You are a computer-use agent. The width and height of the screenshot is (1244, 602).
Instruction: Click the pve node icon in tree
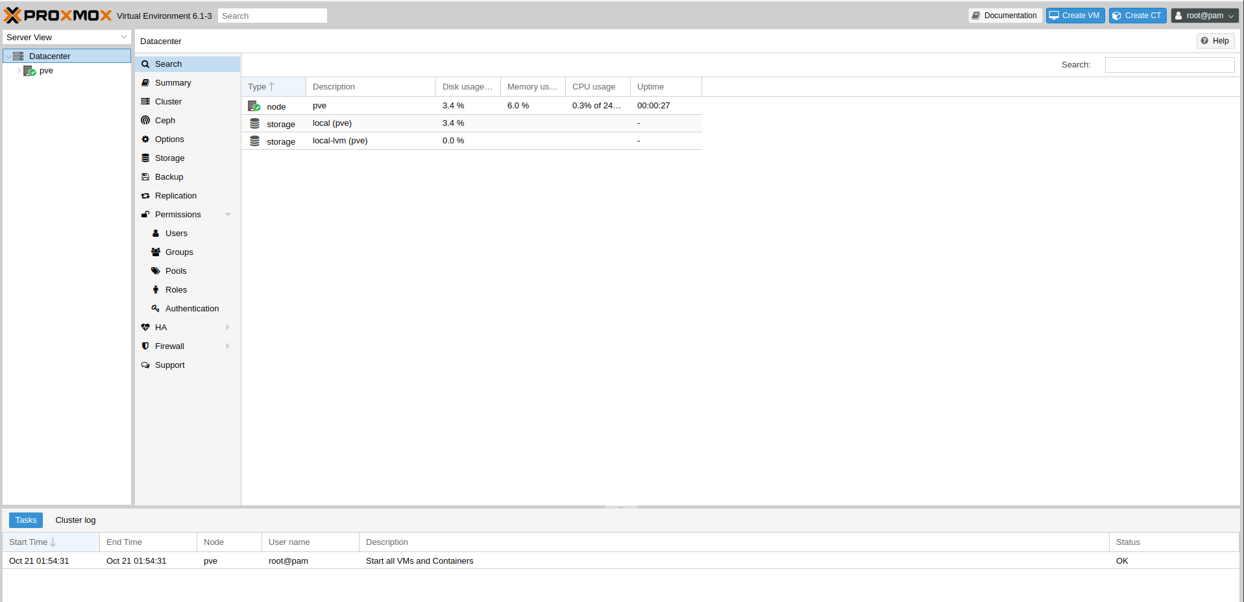point(30,71)
